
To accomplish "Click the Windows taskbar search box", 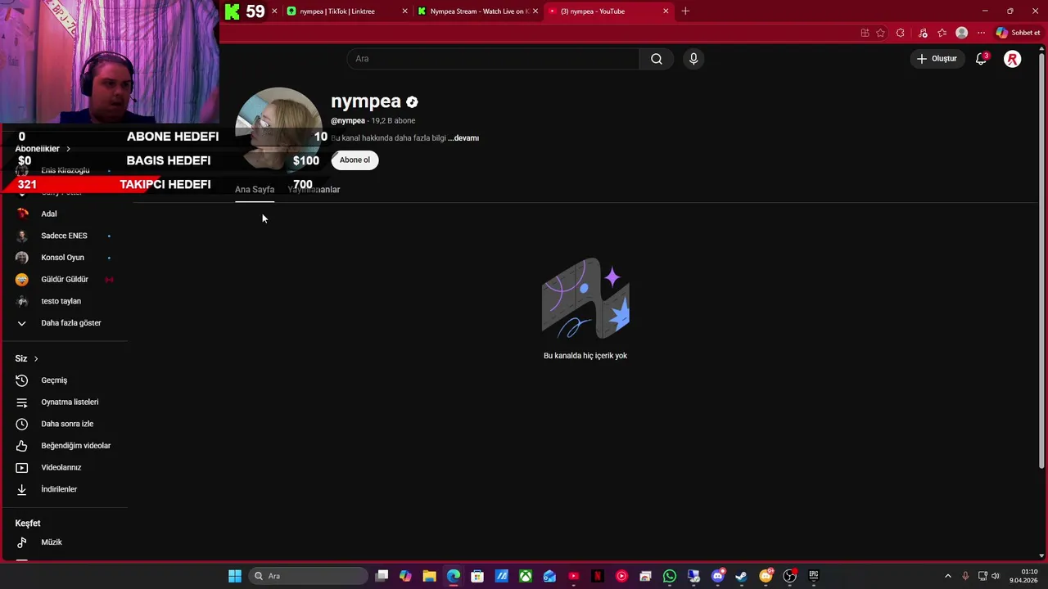I will [309, 576].
